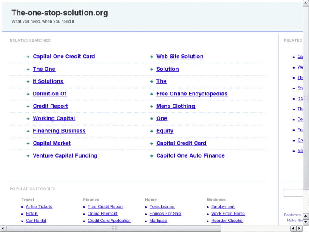
Task: Open the Capital One Credit Card link
Action: (x=64, y=57)
